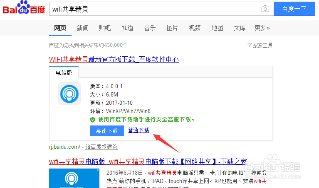
Task: Click the 百度一下 search button
Action: coord(294,9)
